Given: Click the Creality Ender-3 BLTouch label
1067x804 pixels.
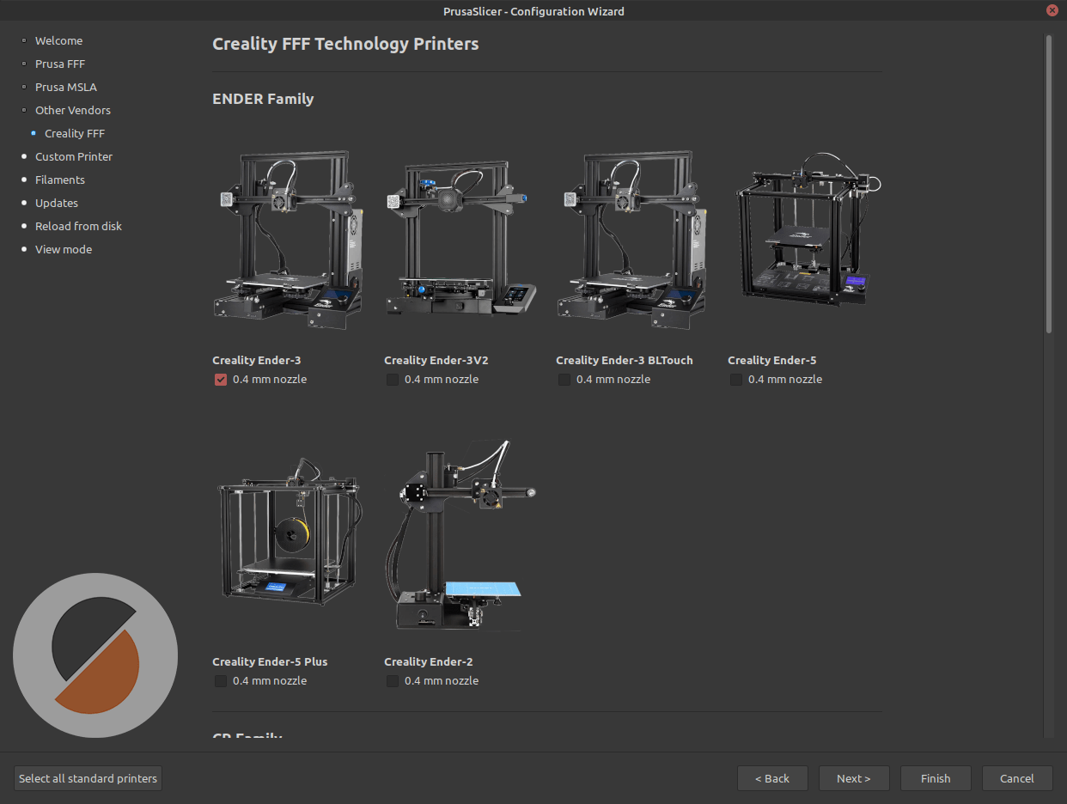Looking at the screenshot, I should pos(625,360).
